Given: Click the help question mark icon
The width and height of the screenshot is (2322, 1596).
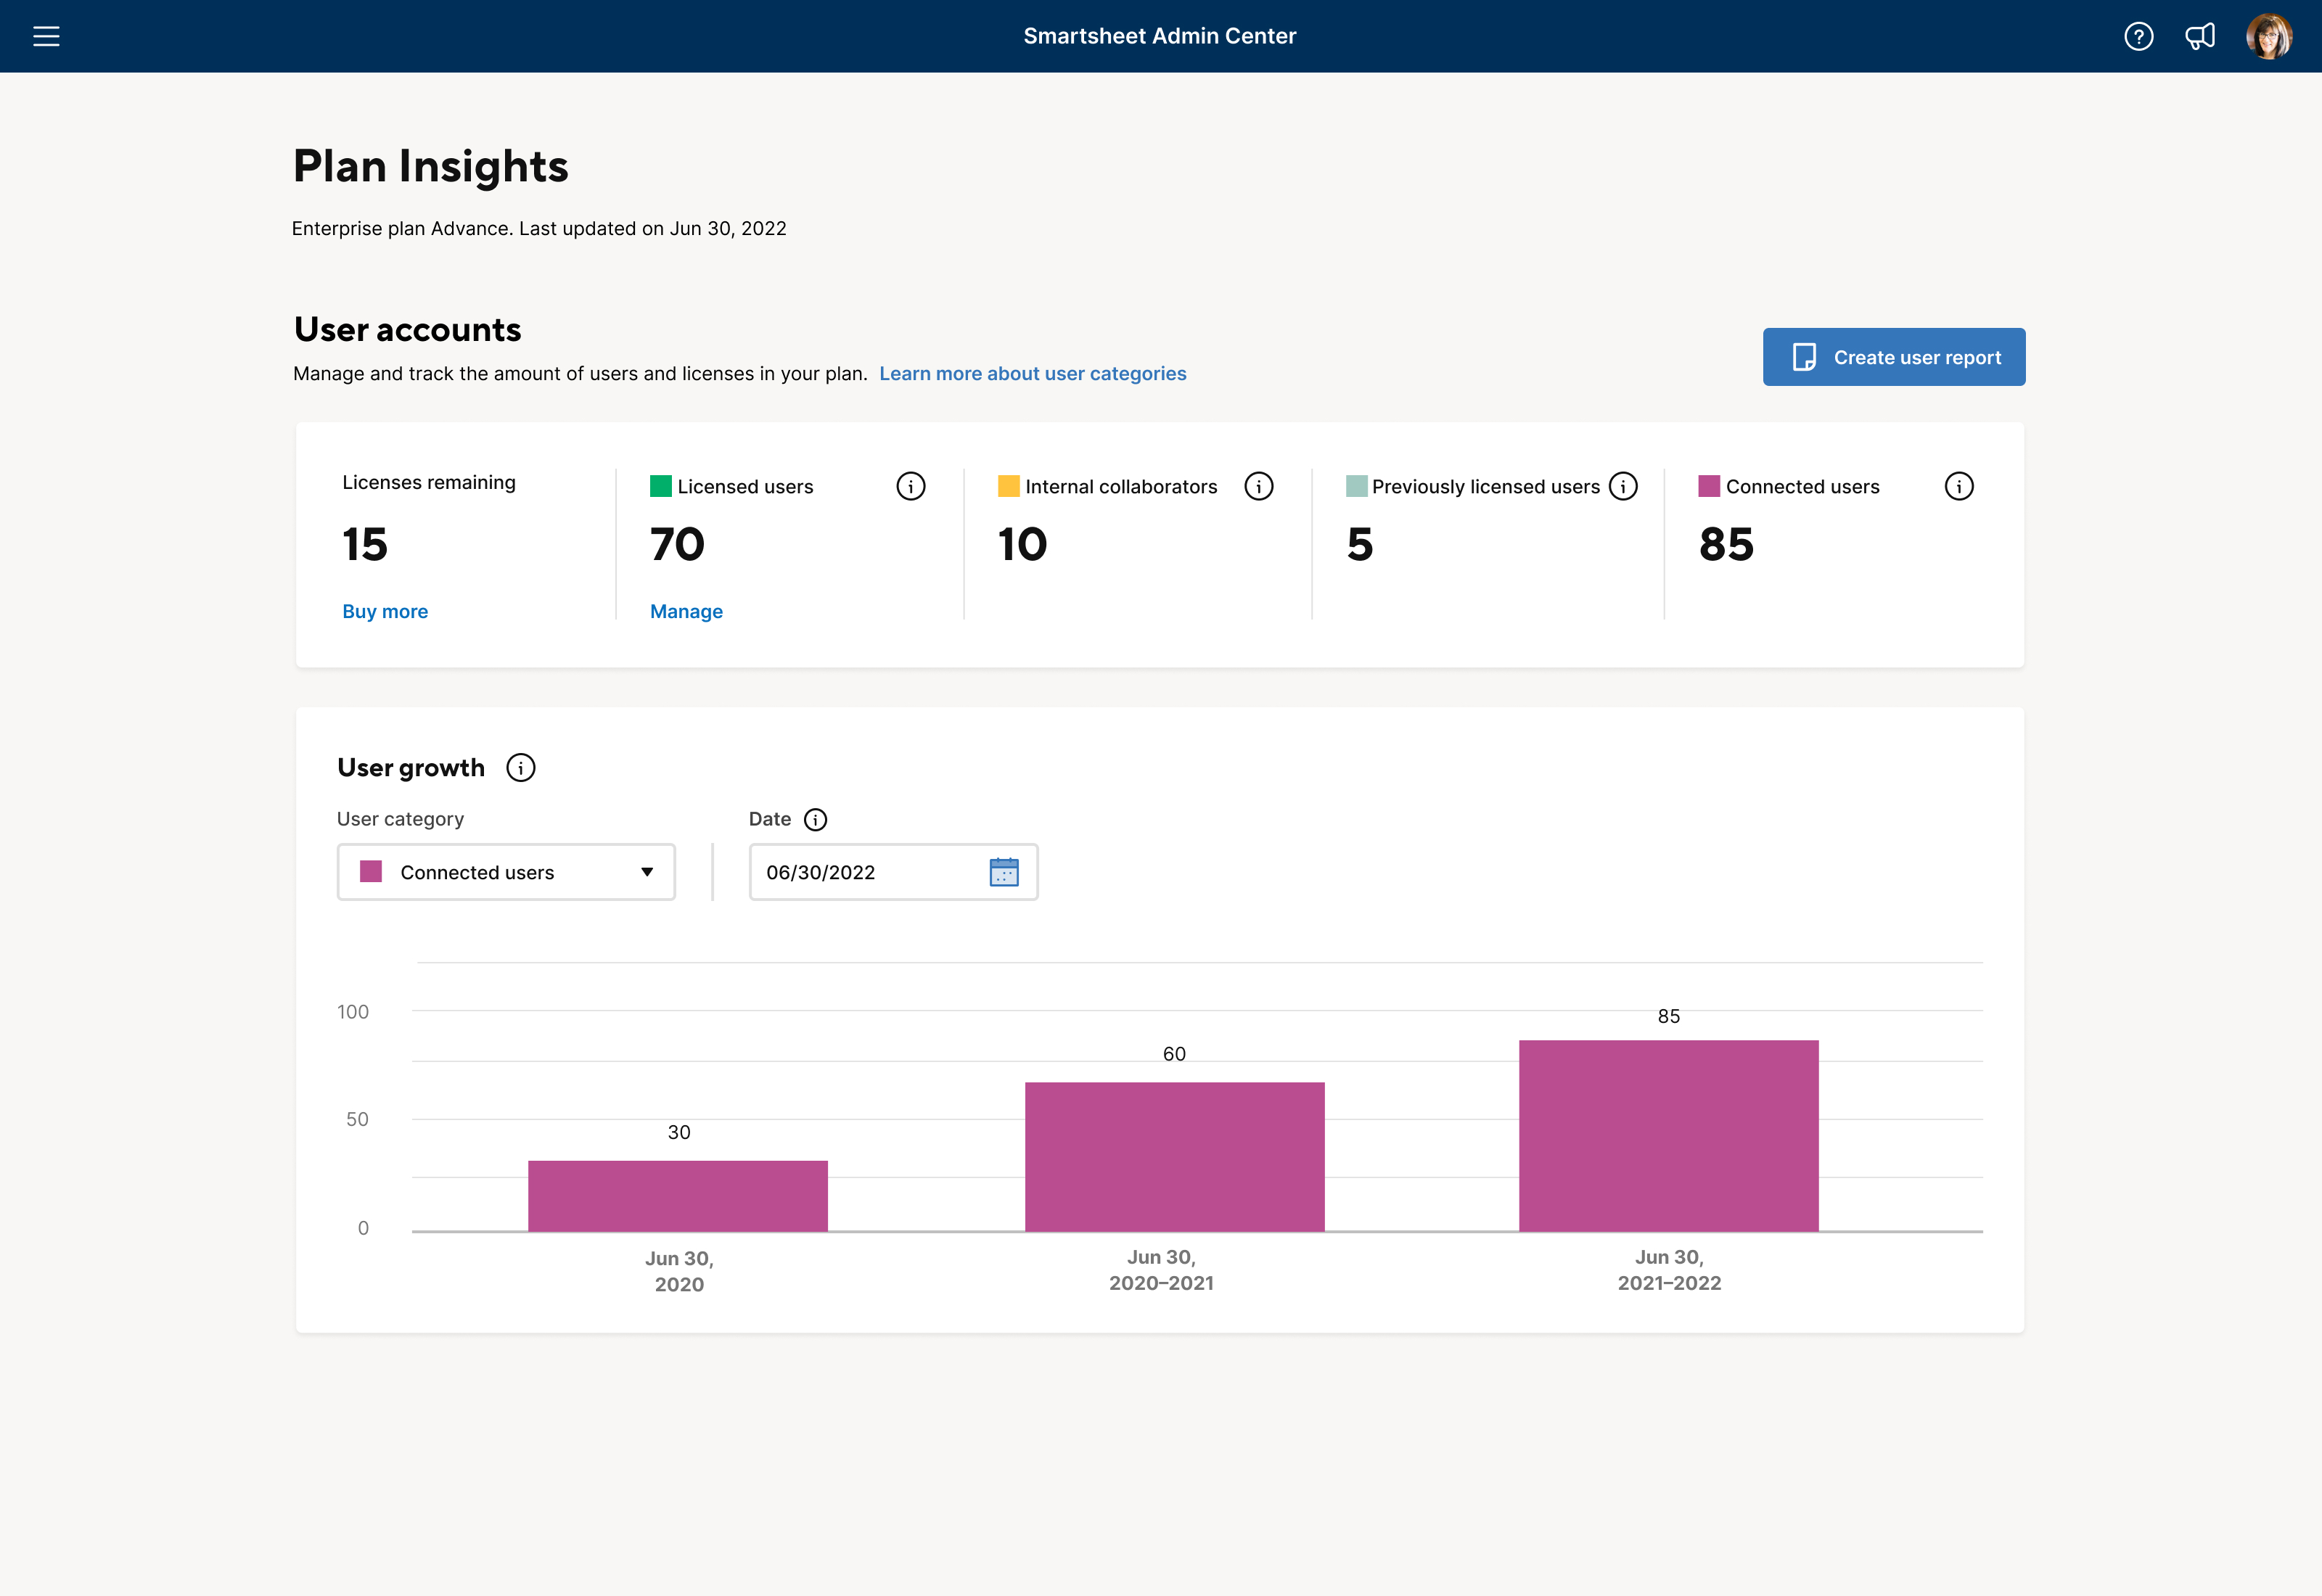Looking at the screenshot, I should (2137, 36).
